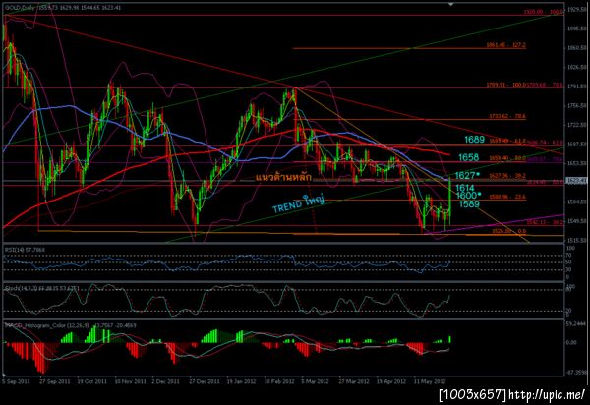Click the 1861.46 - 127.2 Fibonacci label

(x=506, y=45)
